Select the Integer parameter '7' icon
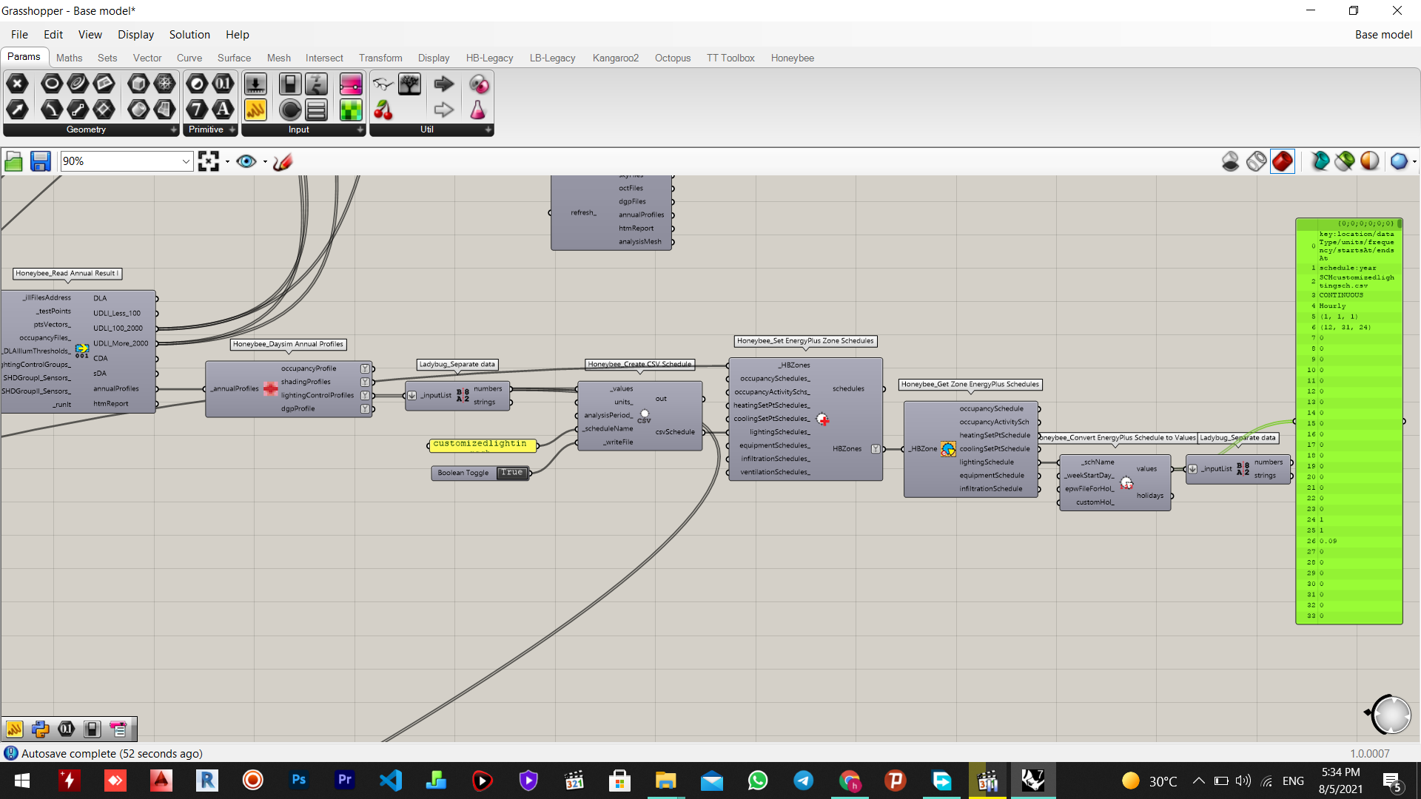The width and height of the screenshot is (1421, 799). [x=197, y=109]
